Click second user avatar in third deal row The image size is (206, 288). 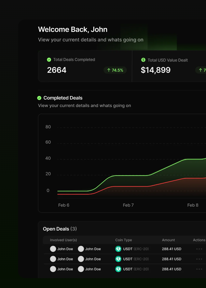[x=81, y=269]
